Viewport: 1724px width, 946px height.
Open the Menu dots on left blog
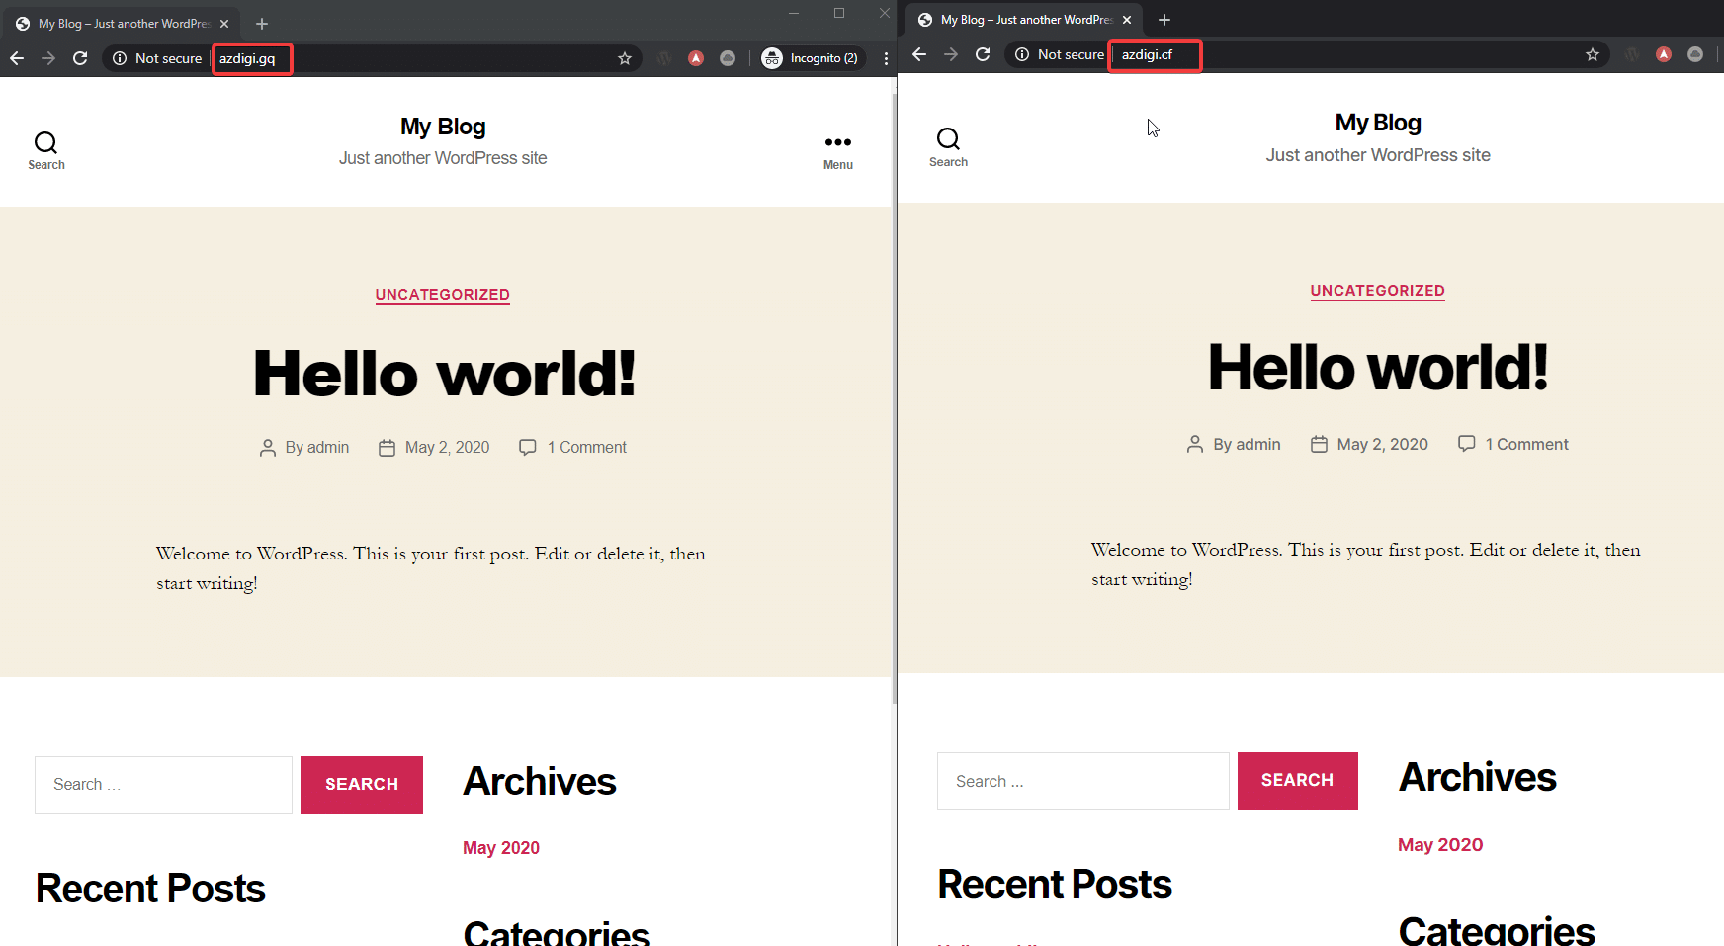click(x=837, y=150)
